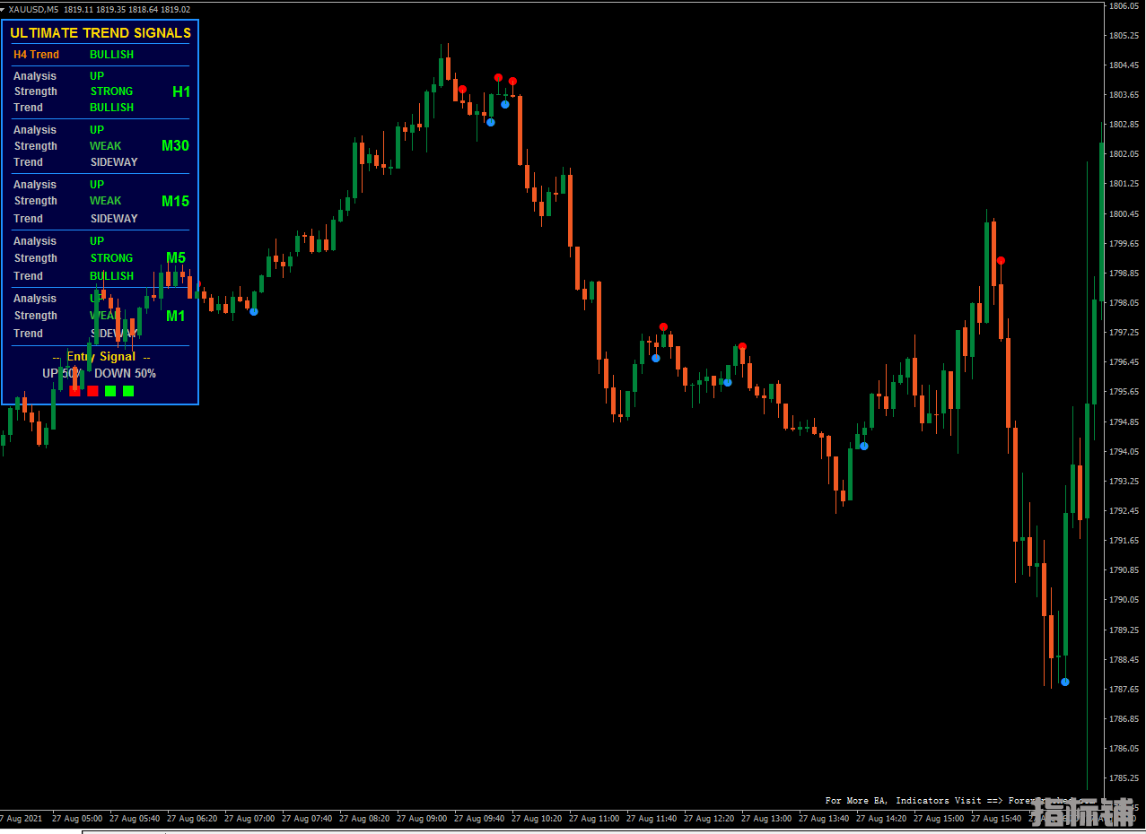Click the Entry Signal heading
Screen dimensions: 1146x834
click(101, 357)
